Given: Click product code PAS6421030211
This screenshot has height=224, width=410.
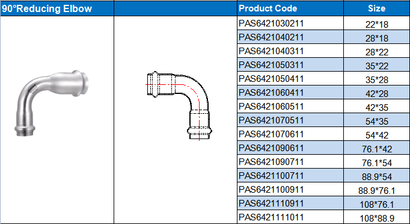Looking at the screenshot, I should click(290, 23).
